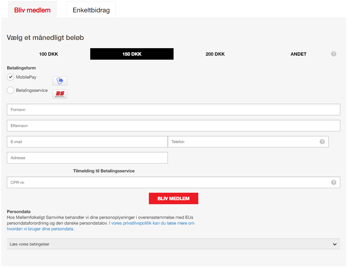Focus the Efternavn input field

click(x=174, y=126)
